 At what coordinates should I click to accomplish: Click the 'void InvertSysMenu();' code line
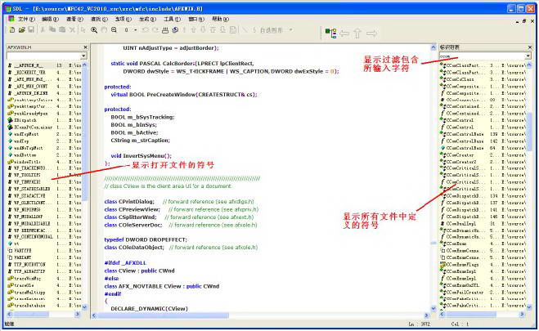141,156
